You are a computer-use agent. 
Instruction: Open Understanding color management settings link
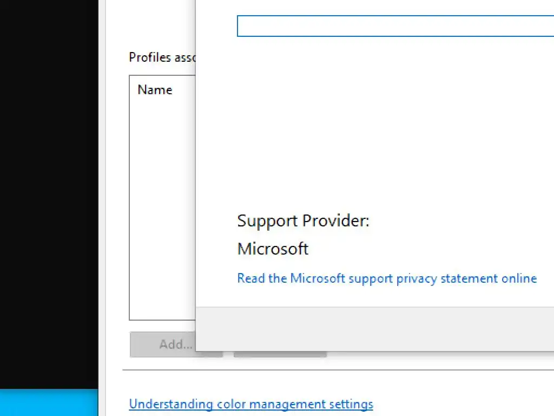[251, 404]
